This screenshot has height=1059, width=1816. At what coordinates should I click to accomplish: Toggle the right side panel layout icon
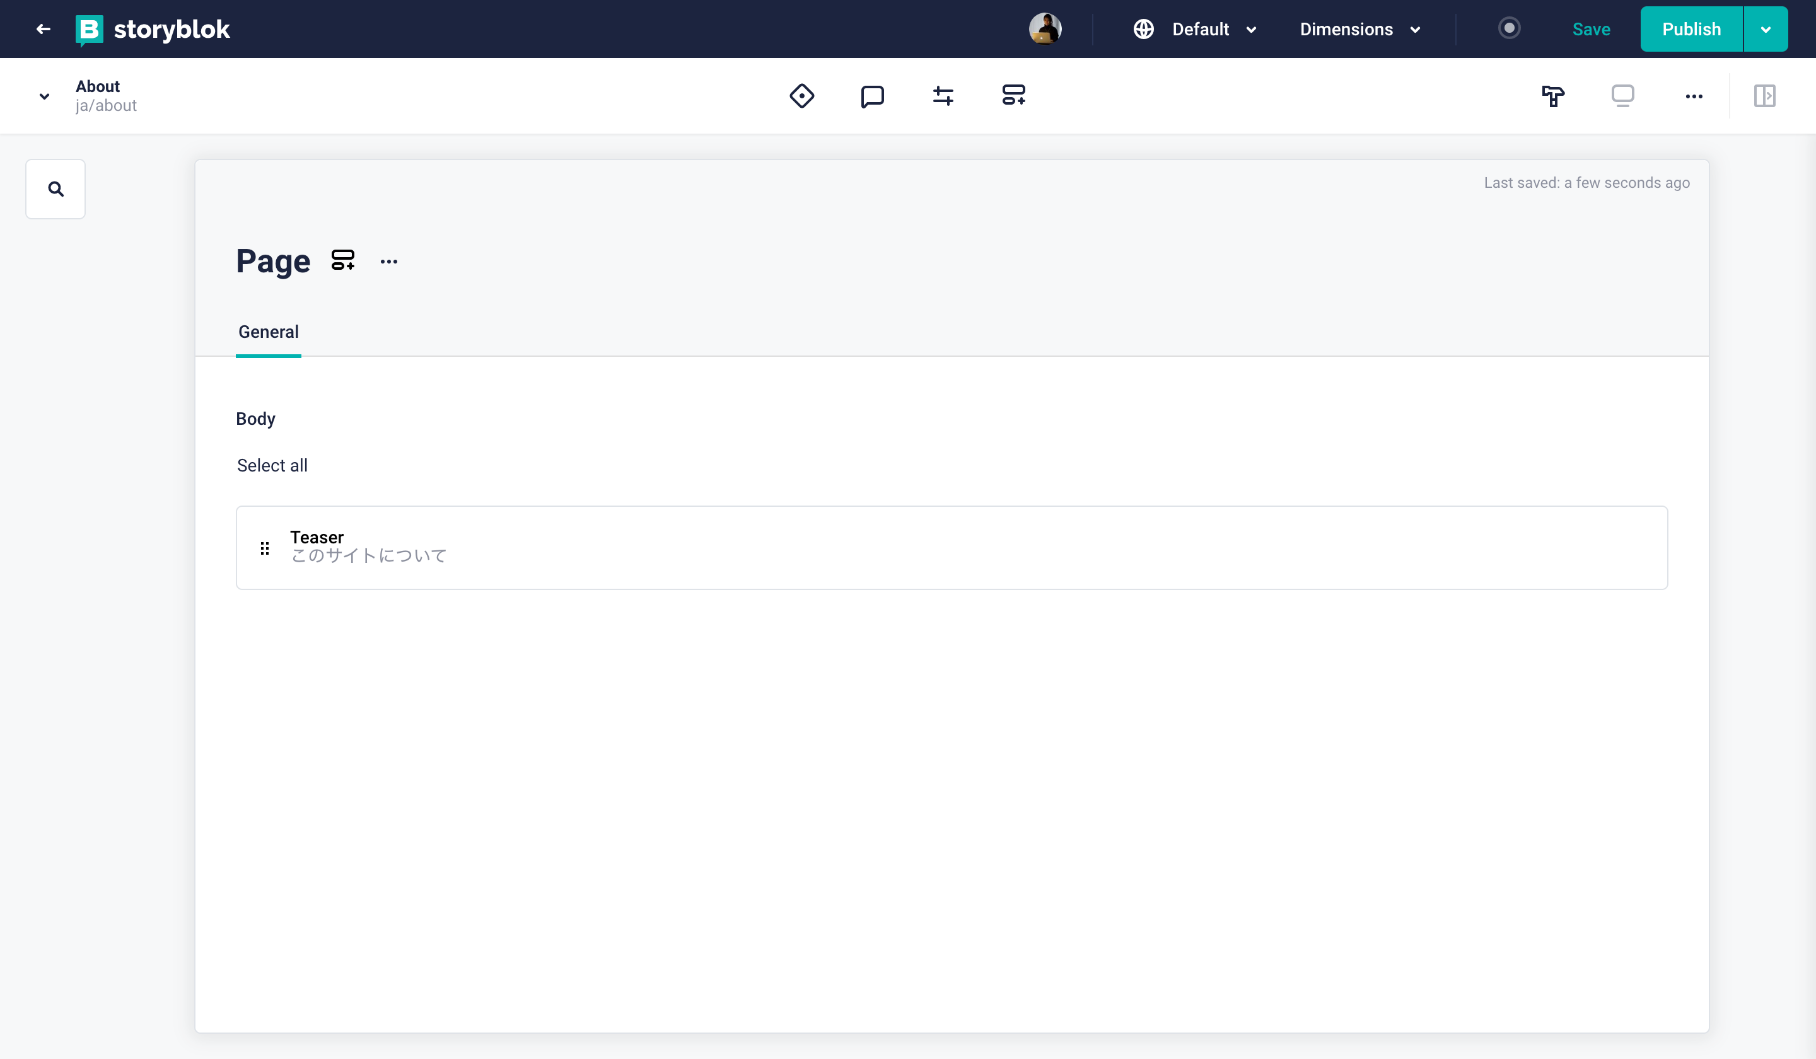pyautogui.click(x=1764, y=96)
